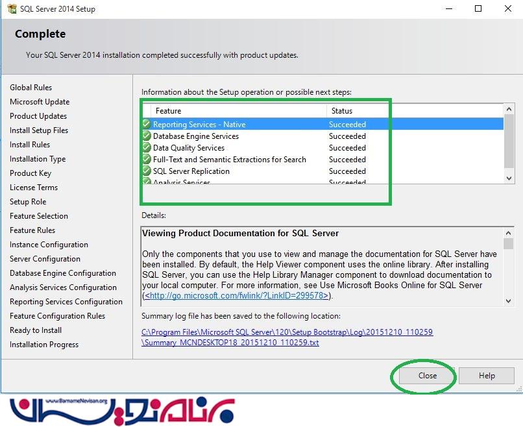Click the Setup Role step
The height and width of the screenshot is (427, 523).
(28, 202)
